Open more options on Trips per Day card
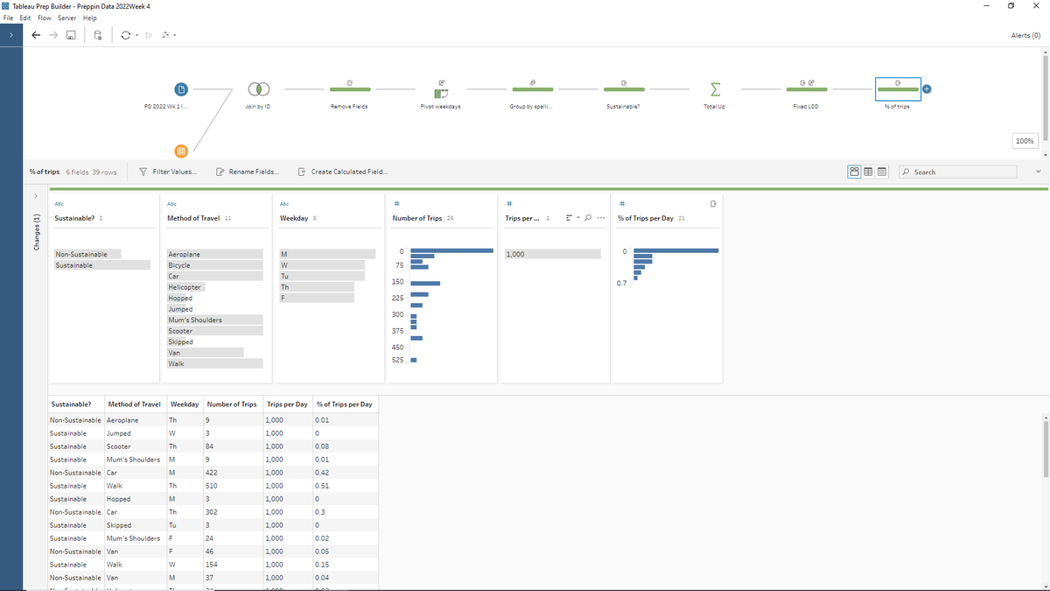The height and width of the screenshot is (591, 1050). 600,217
